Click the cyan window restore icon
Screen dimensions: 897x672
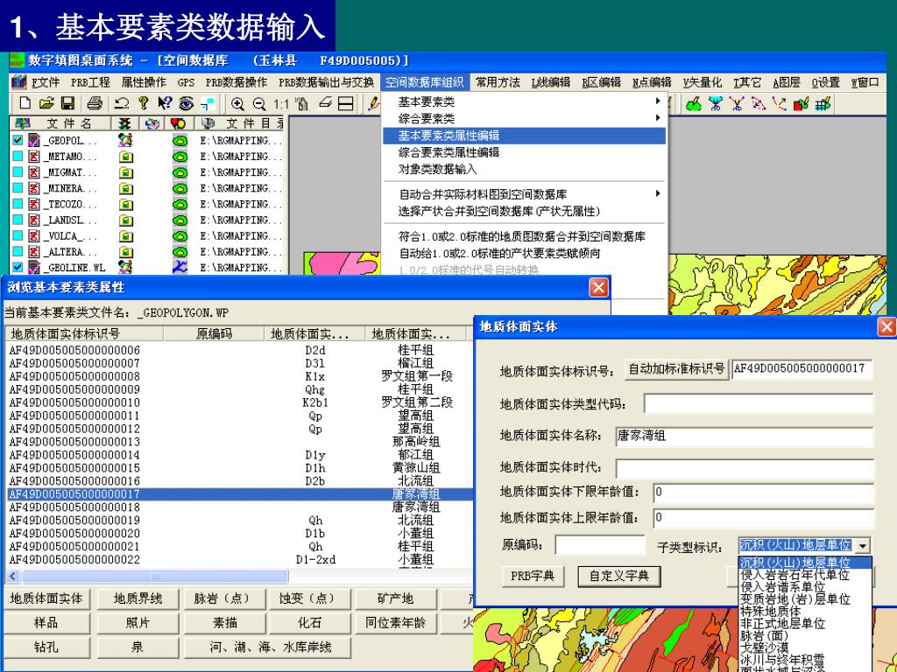(208, 103)
